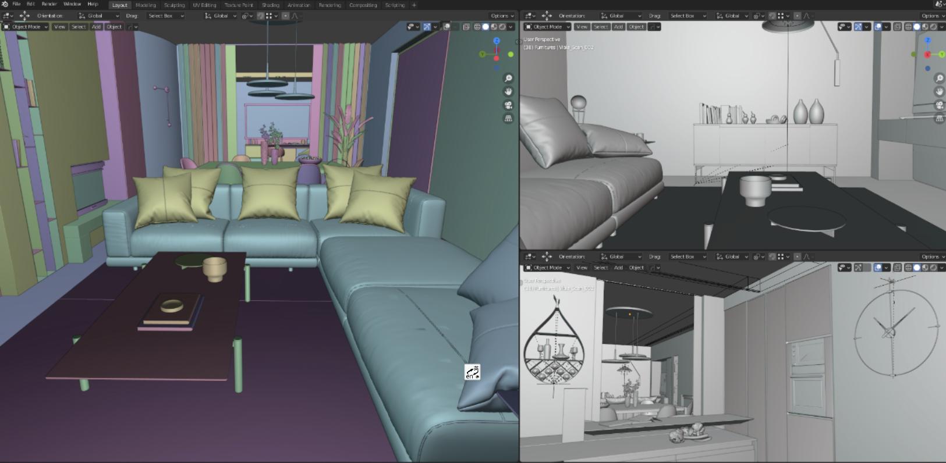The width and height of the screenshot is (946, 463).
Task: Switch perspective/orthographic icon in top-right viewport
Action: click(939, 118)
